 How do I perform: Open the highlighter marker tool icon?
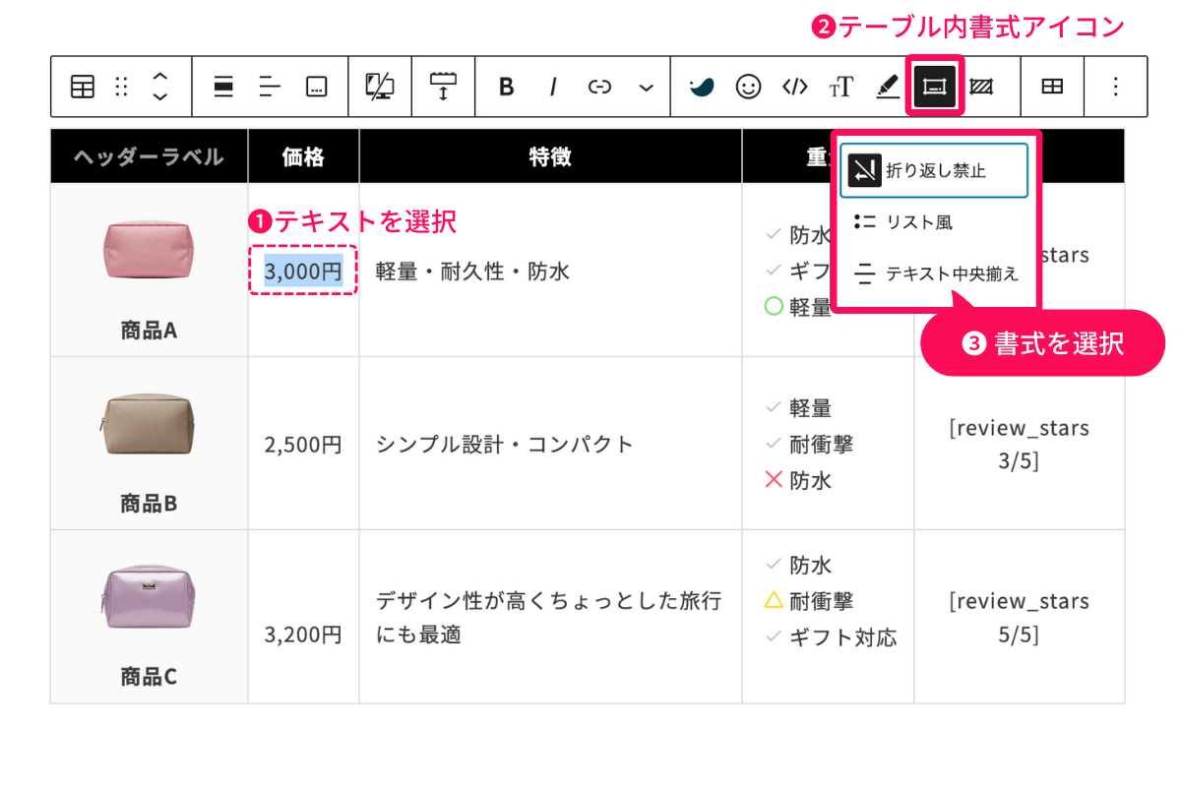tap(888, 87)
